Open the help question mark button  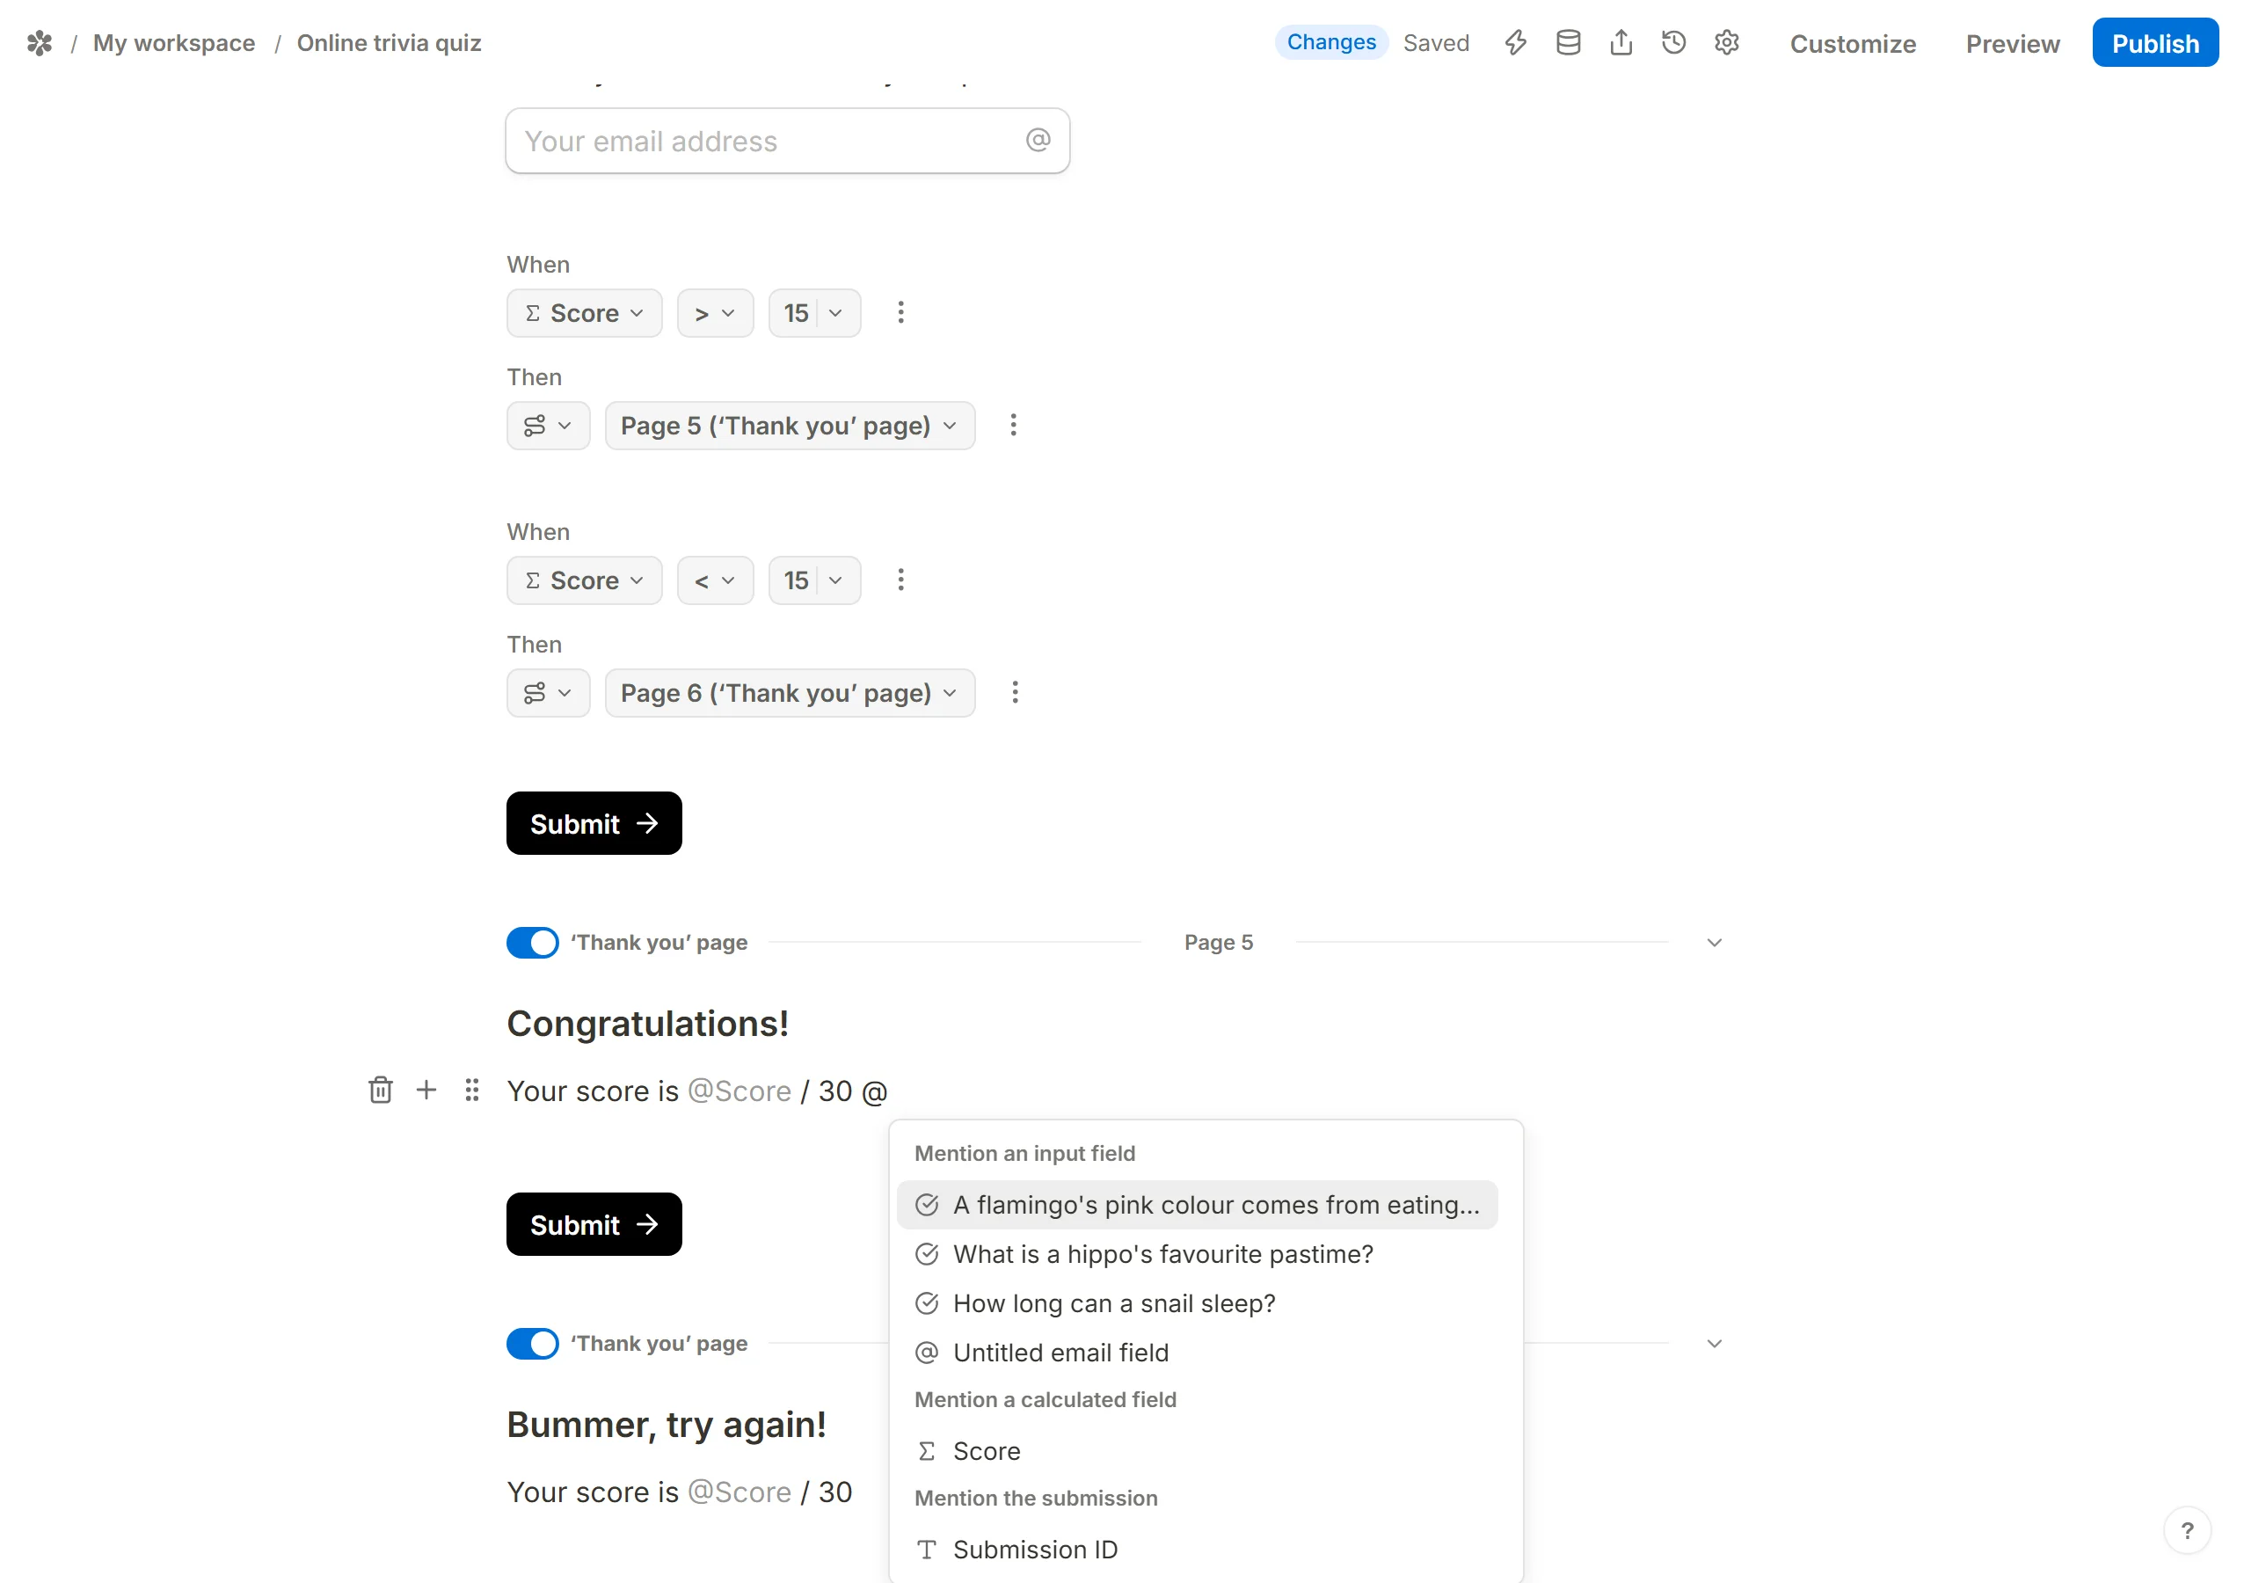tap(2186, 1530)
